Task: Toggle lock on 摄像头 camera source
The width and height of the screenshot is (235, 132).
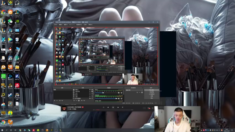Action: 92,90
